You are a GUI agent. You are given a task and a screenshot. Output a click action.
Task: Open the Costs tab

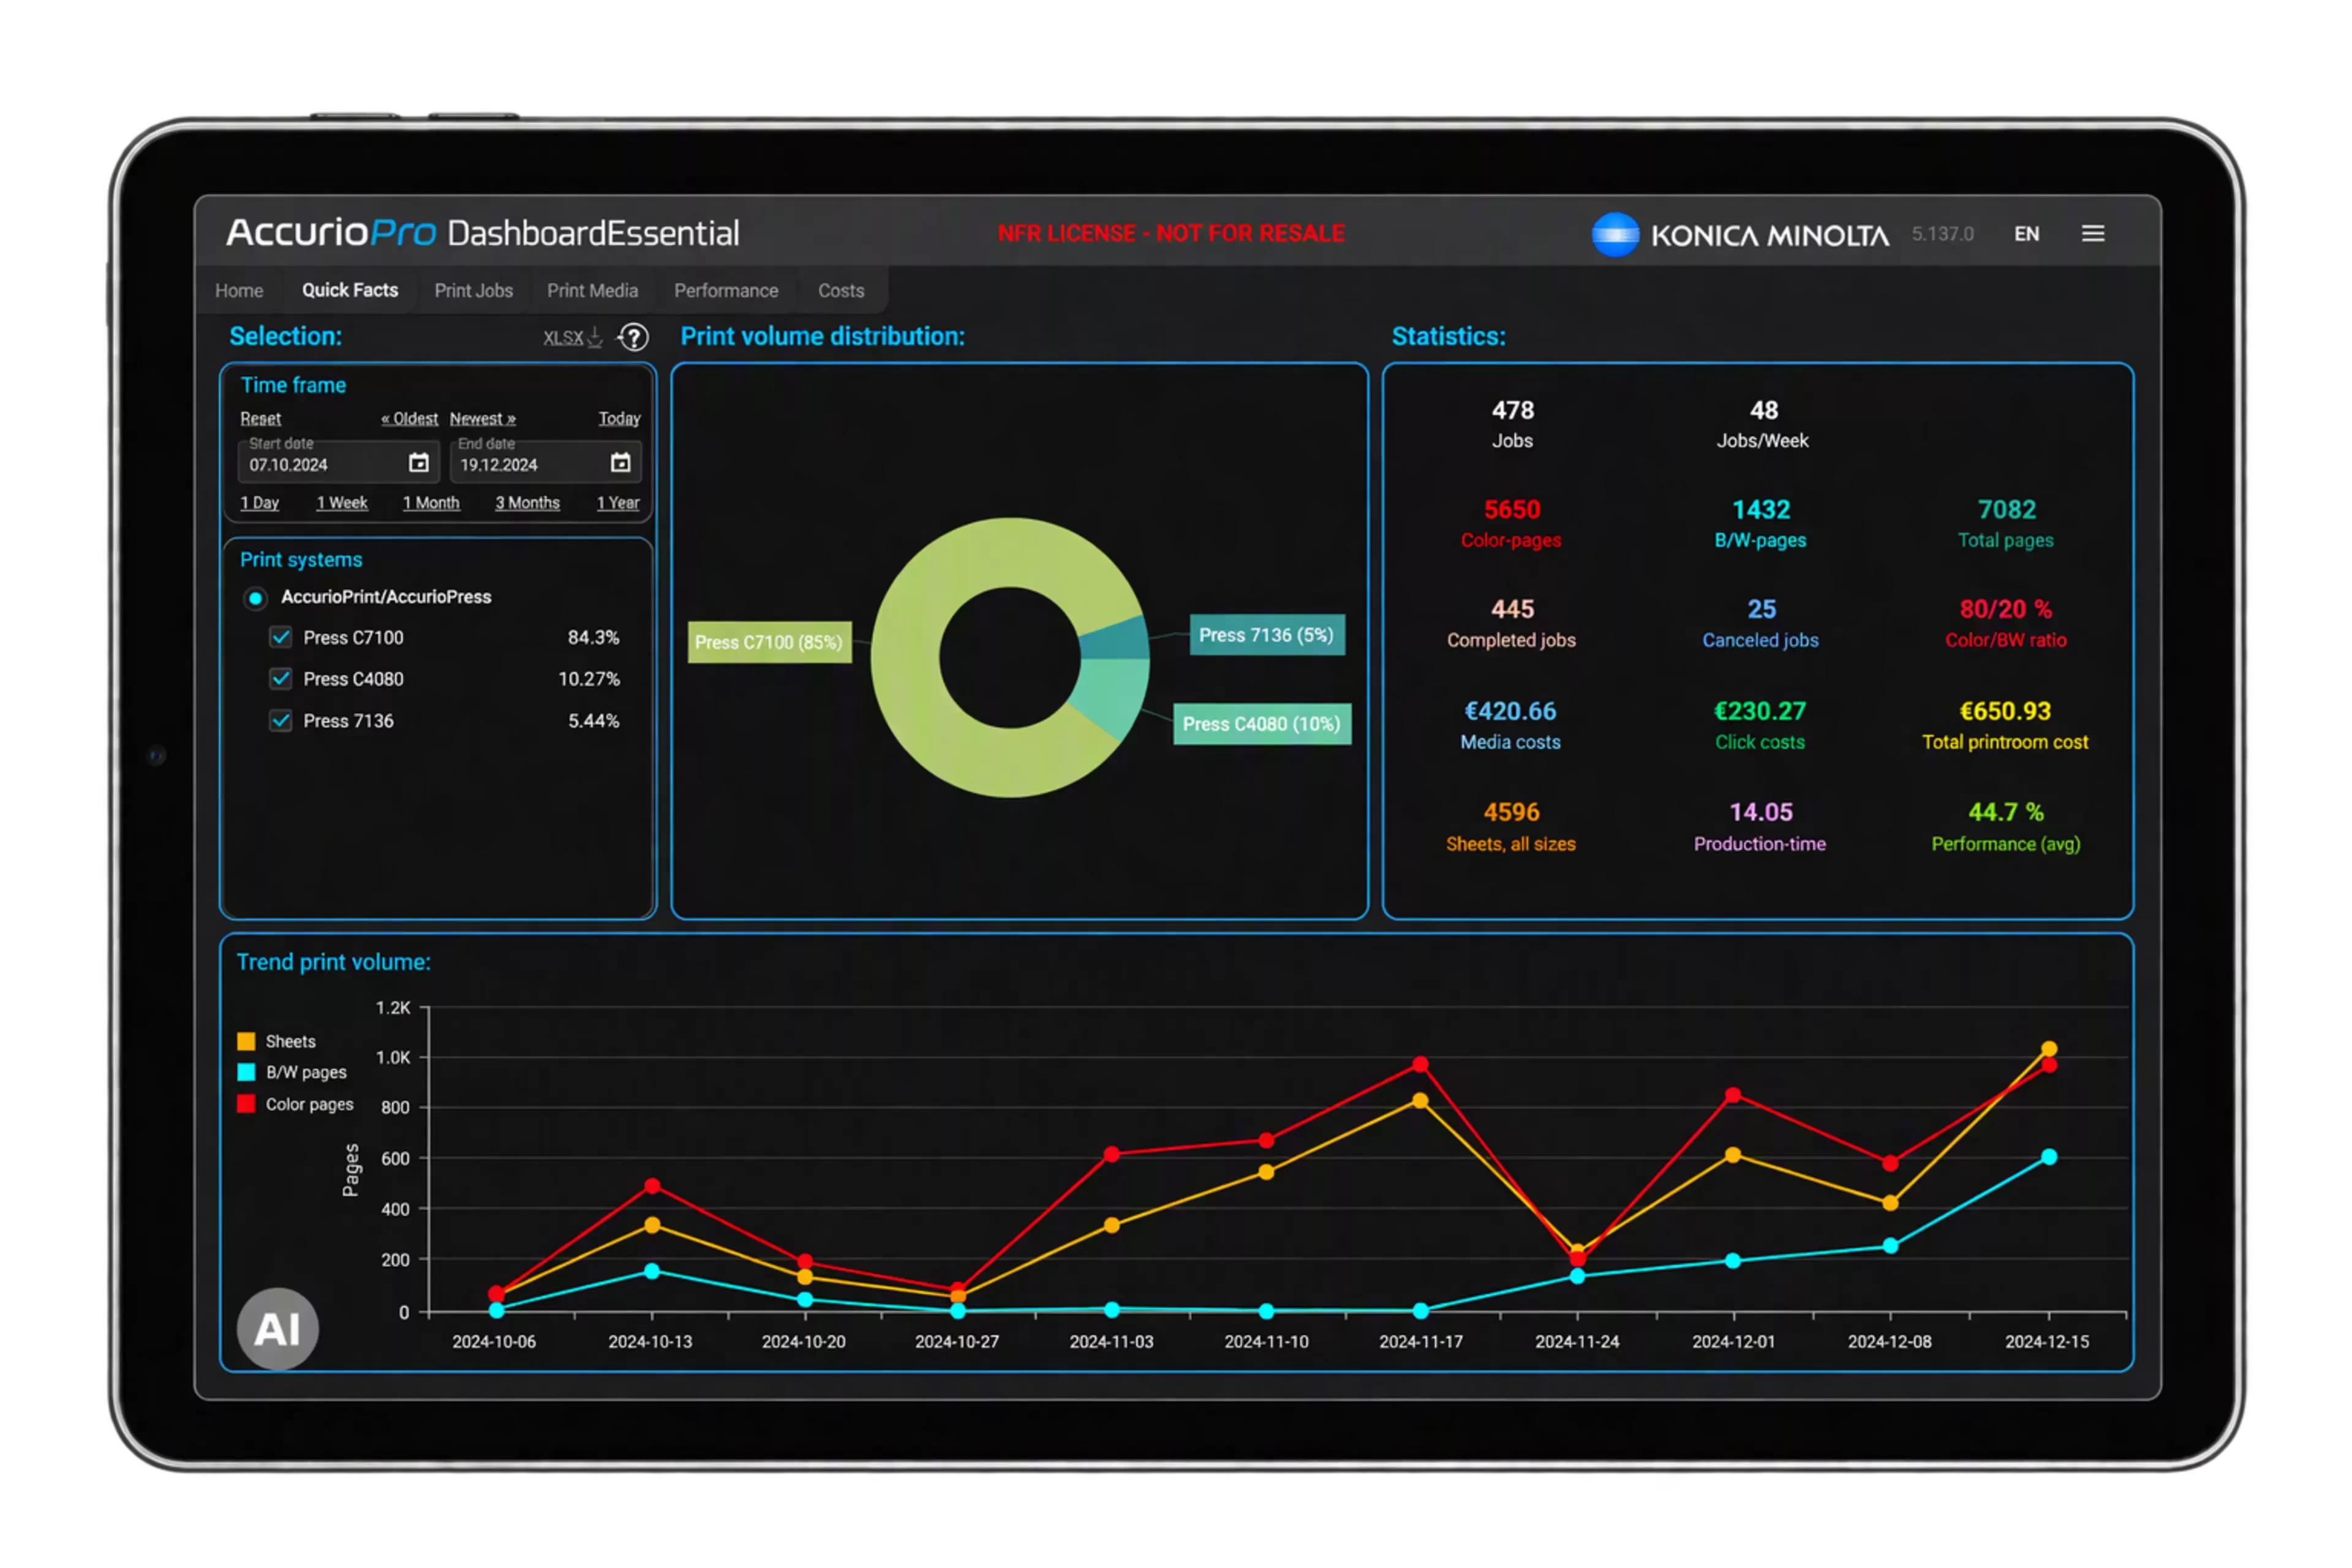(841, 291)
